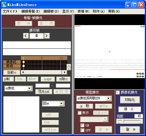Click the 粘贴 button beside curve box

click(x=50, y=122)
